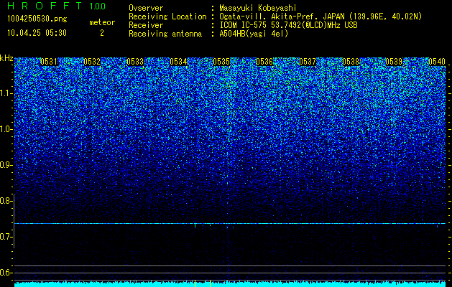Select the name Masayuki Kobayashi
Screen dimensions: 452x287
point(258,8)
